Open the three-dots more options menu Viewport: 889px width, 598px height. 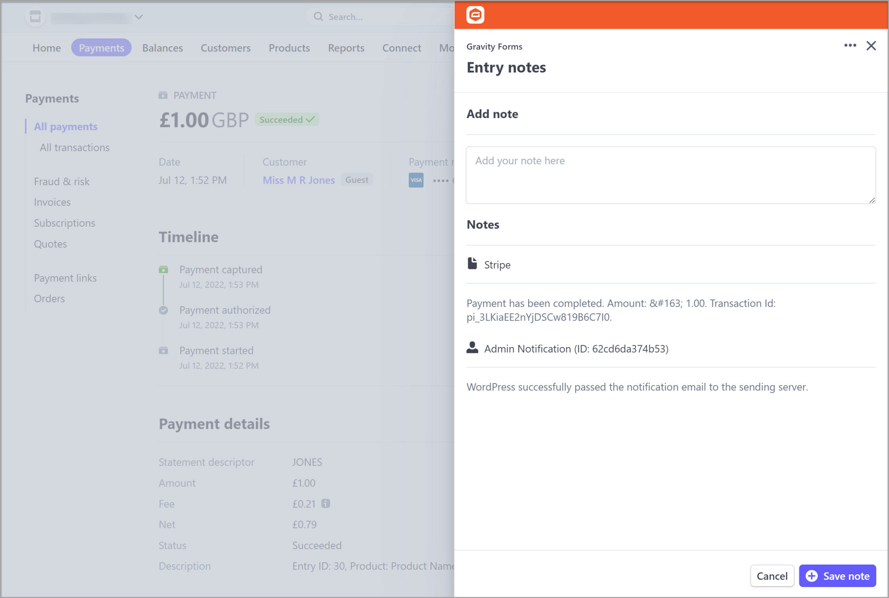850,45
